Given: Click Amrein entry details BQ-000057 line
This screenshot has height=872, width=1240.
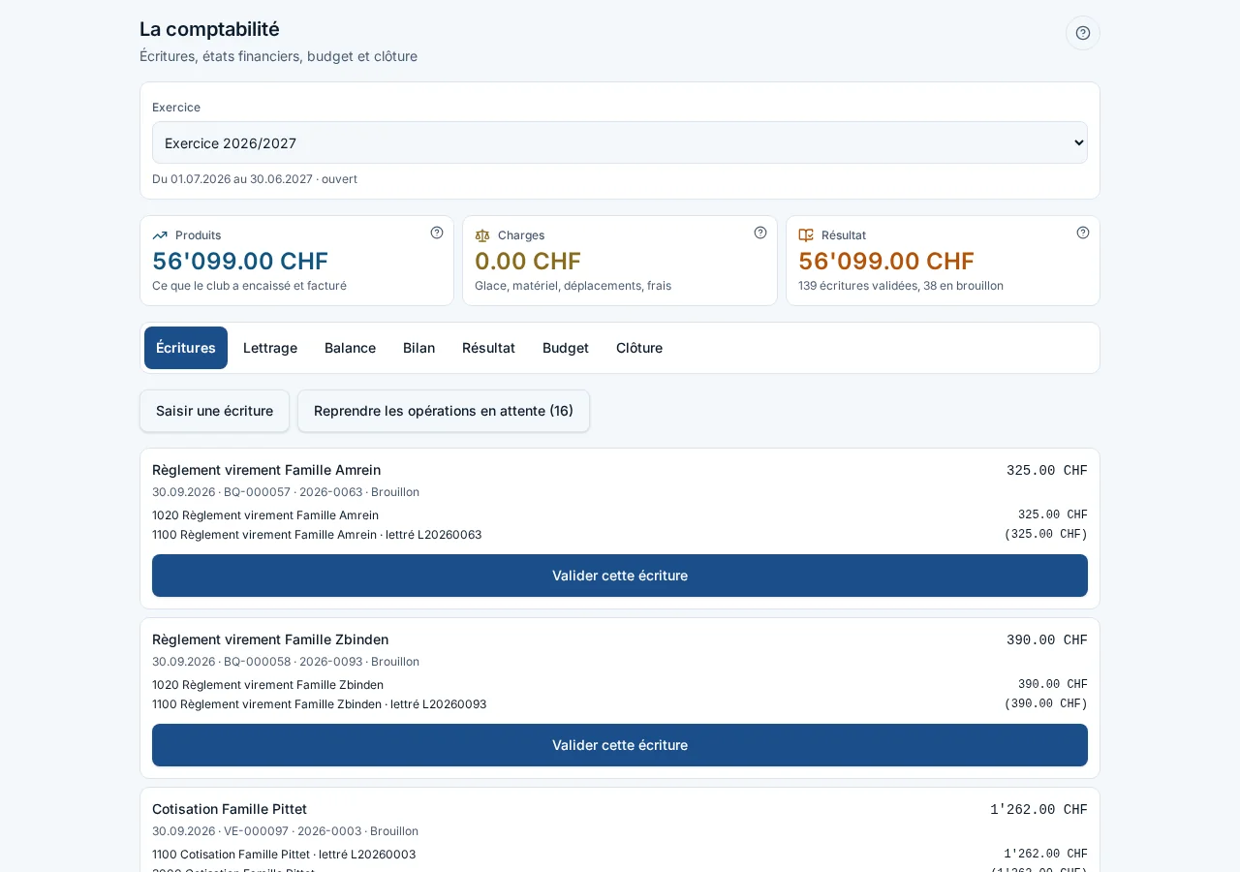Looking at the screenshot, I should coord(286,492).
